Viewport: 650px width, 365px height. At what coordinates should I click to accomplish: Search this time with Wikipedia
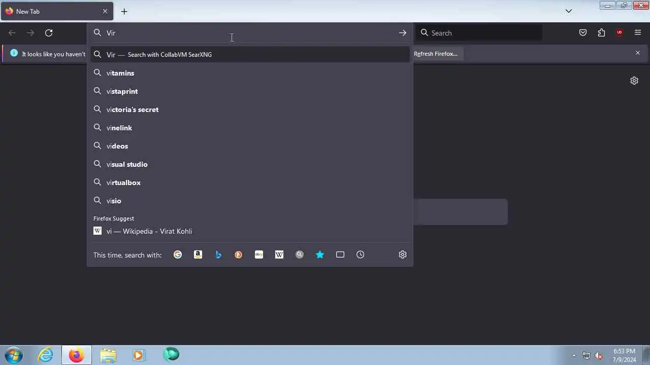click(x=279, y=254)
